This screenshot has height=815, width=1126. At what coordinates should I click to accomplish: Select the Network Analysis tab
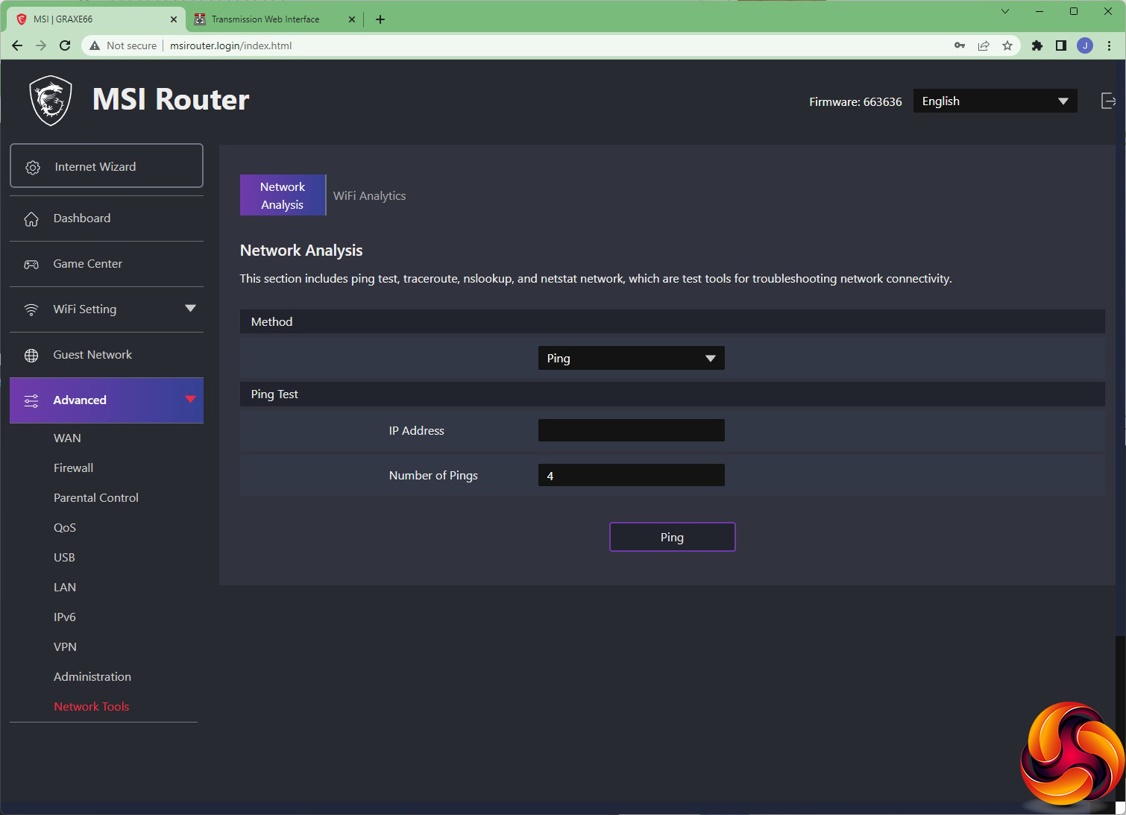283,195
